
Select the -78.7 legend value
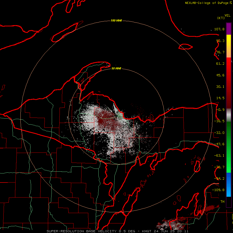click(219, 167)
